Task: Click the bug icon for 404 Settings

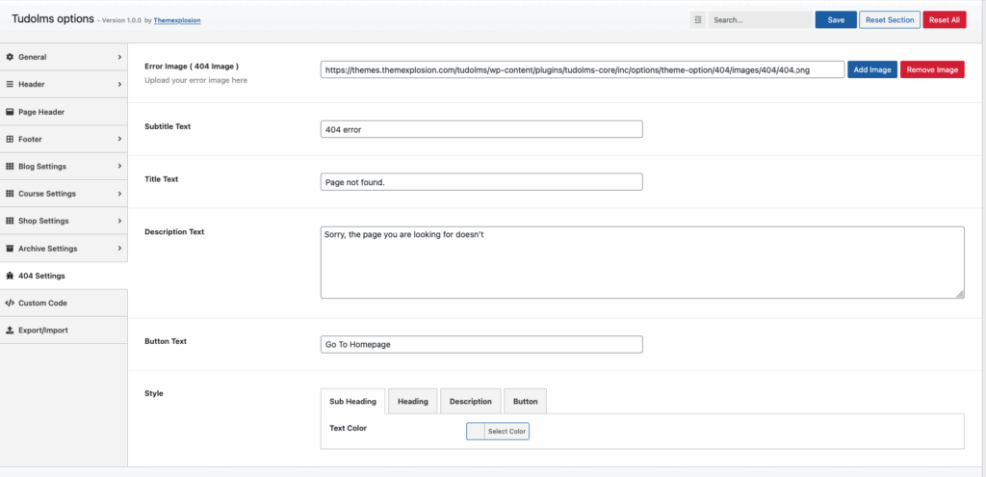Action: (10, 276)
